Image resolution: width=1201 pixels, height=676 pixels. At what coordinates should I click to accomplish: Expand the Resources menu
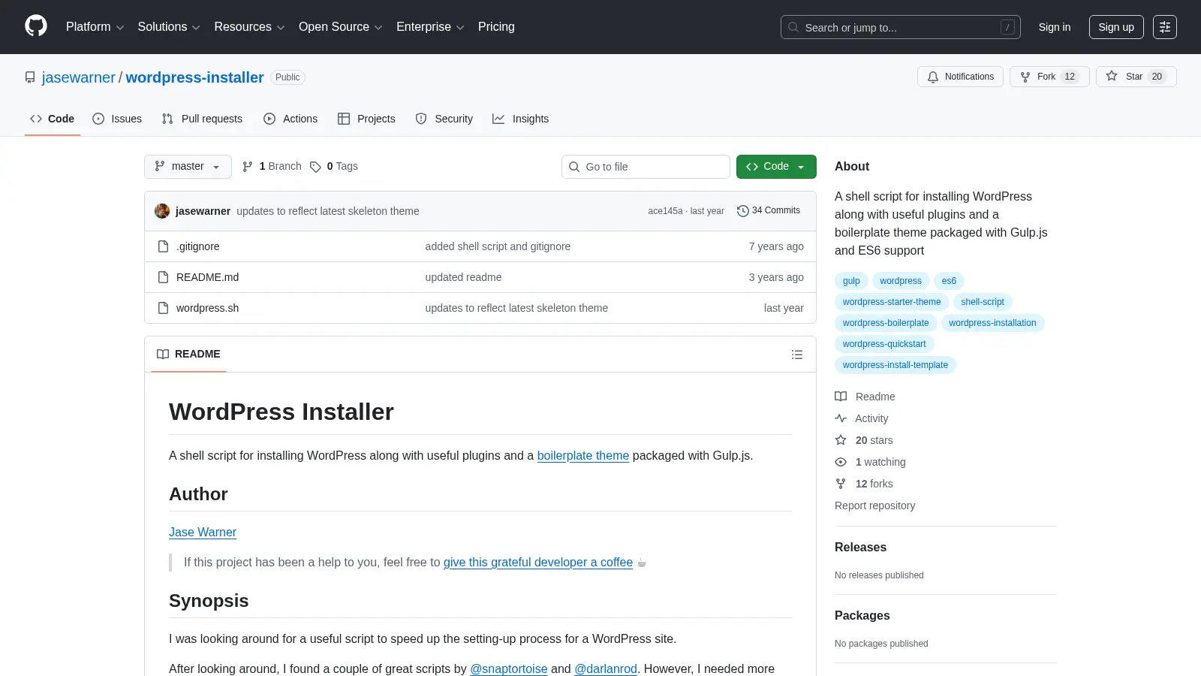point(249,27)
